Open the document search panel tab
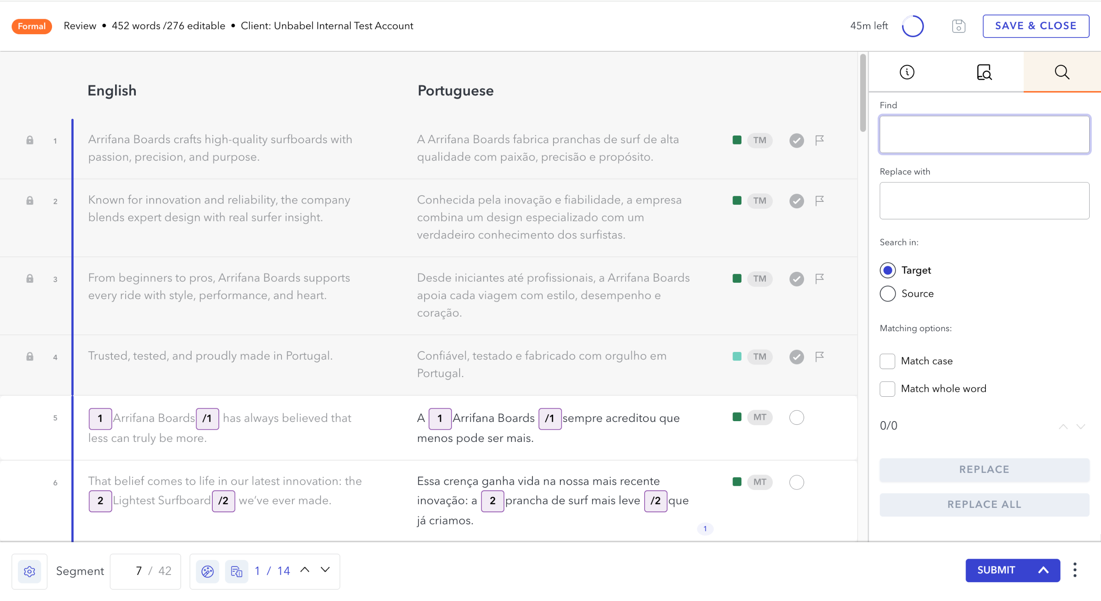1101x601 pixels. [x=984, y=72]
